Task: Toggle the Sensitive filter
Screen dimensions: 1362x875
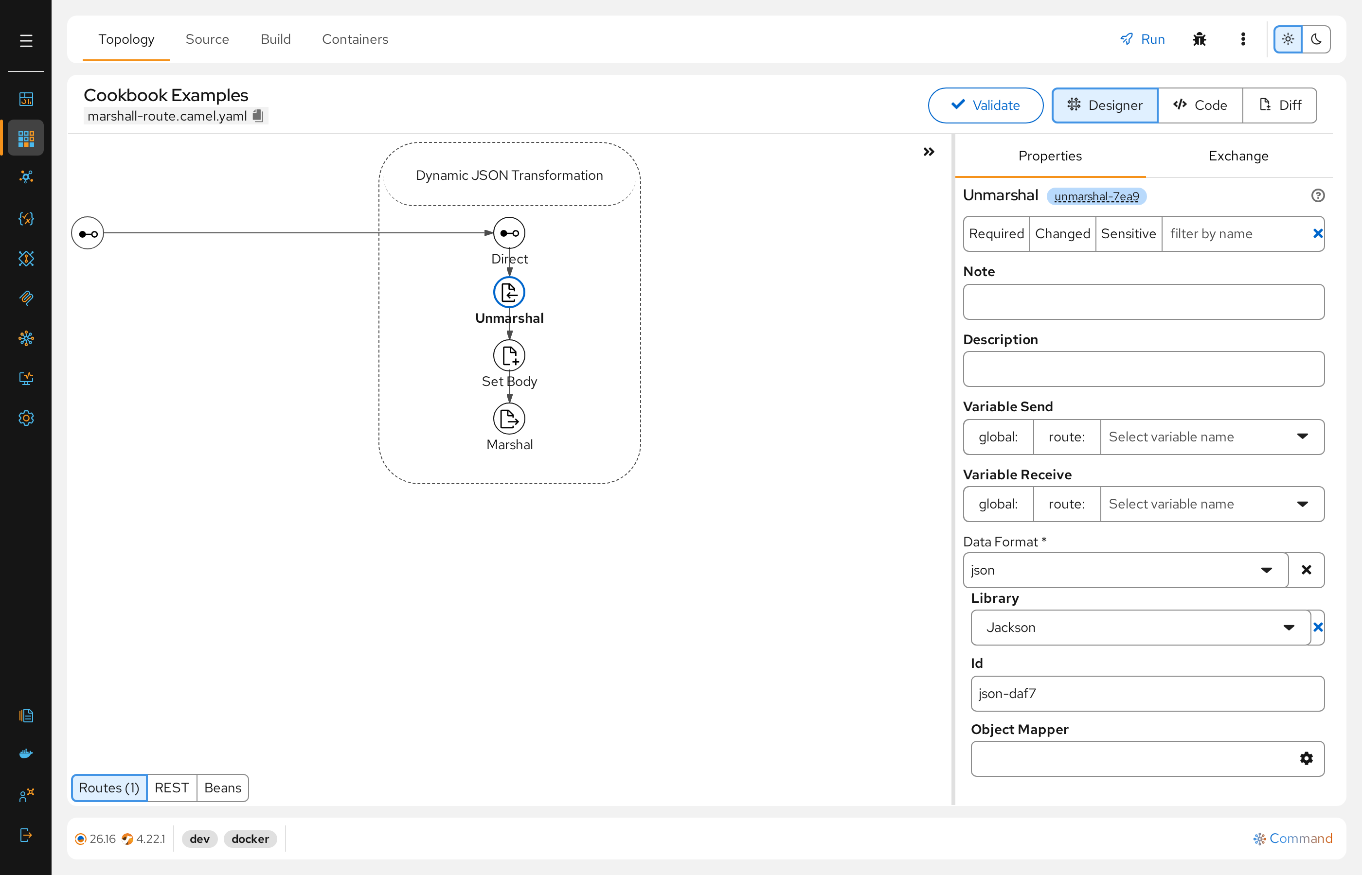Action: click(x=1128, y=233)
